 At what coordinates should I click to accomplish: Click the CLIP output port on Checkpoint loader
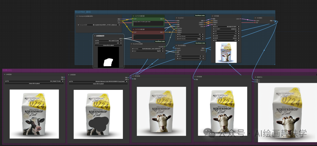click(x=121, y=21)
